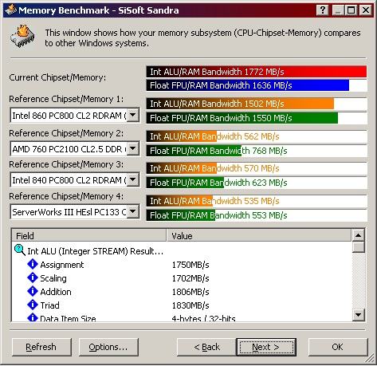Click the Float FPU 553 MB/s bar

coord(257,215)
